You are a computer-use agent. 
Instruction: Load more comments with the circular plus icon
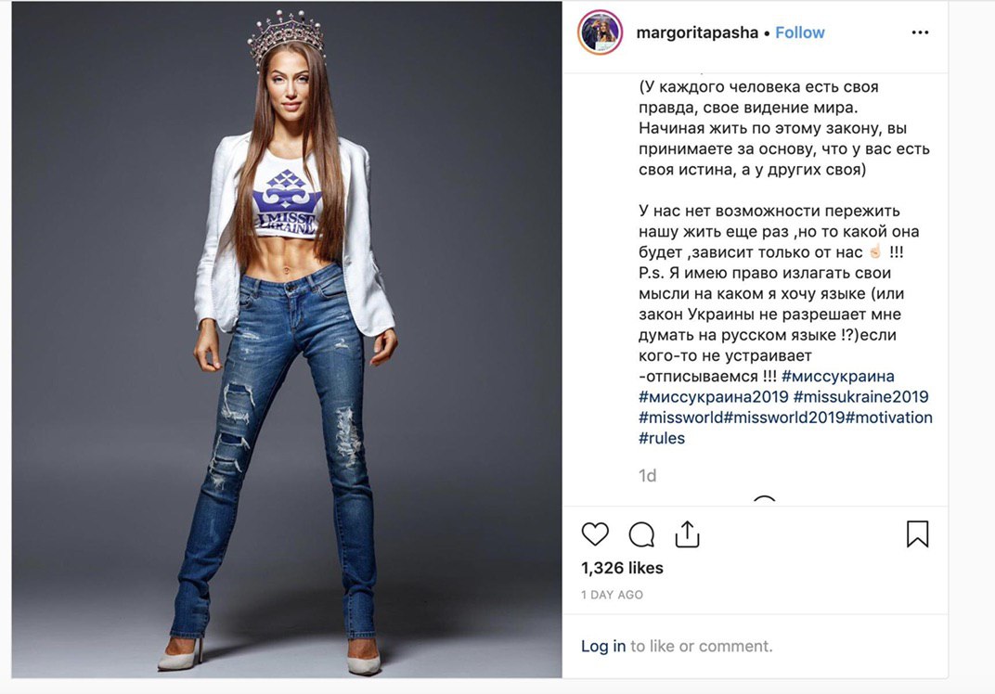[764, 500]
